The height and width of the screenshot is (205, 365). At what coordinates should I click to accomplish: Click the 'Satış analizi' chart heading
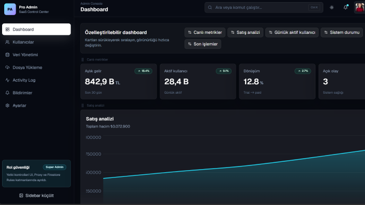click(100, 119)
